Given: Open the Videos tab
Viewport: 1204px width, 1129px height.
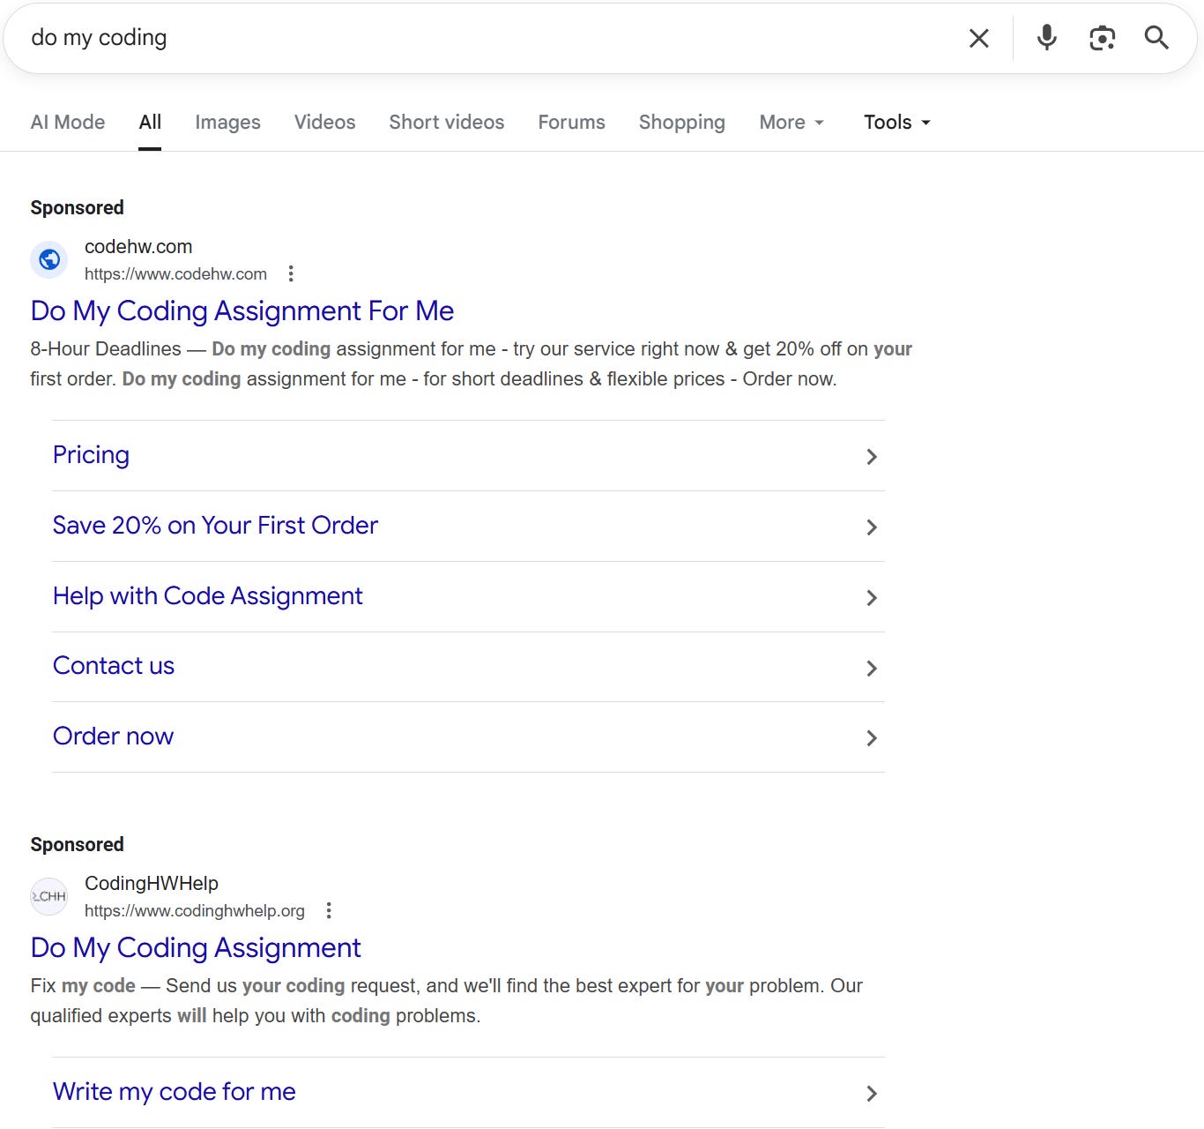Looking at the screenshot, I should (324, 122).
